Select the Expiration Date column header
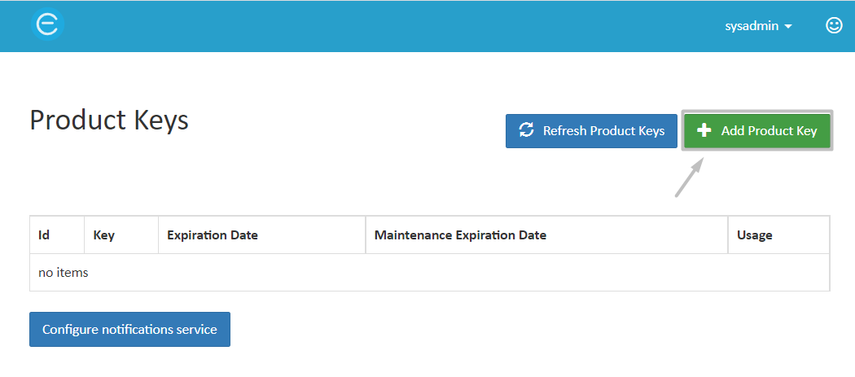The image size is (855, 377). (x=261, y=235)
